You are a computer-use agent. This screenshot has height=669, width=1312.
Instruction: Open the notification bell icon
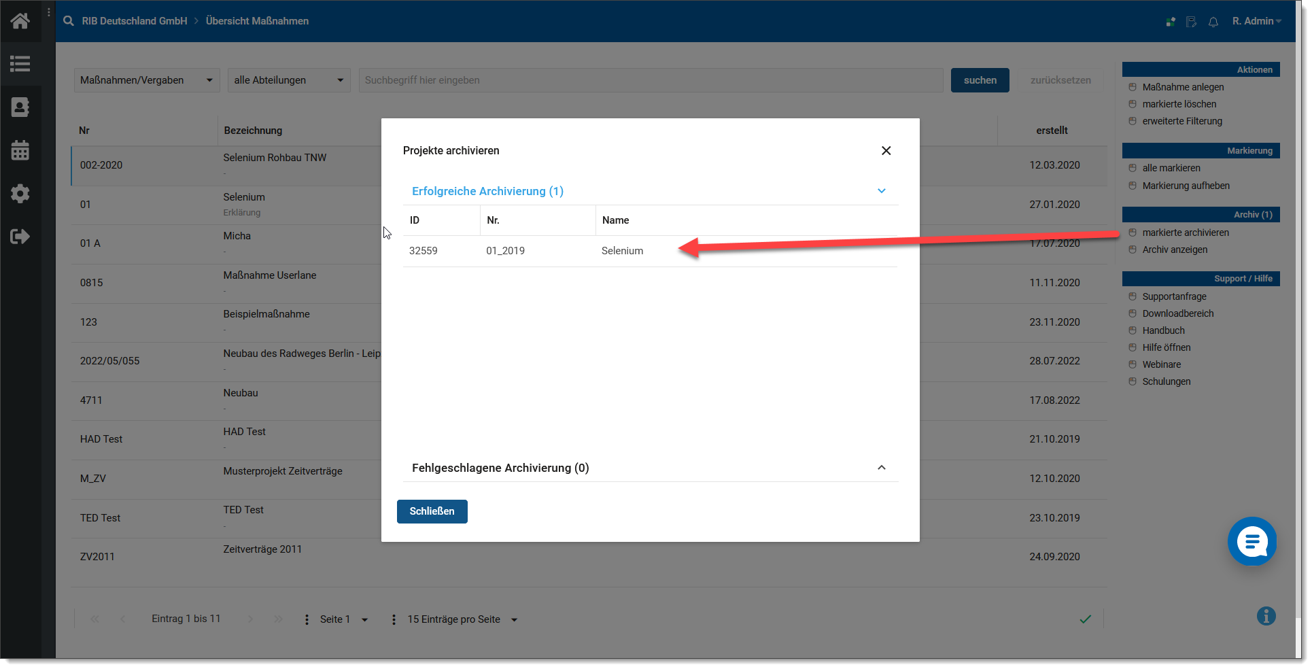coord(1213,22)
